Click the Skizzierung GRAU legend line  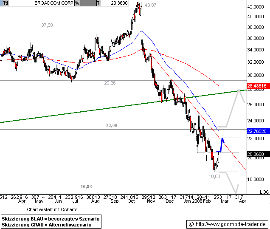(47, 225)
